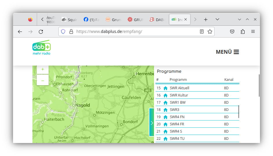Click the home icon for SWR4 FR
Screen dimensions: 273x156
[165, 125]
